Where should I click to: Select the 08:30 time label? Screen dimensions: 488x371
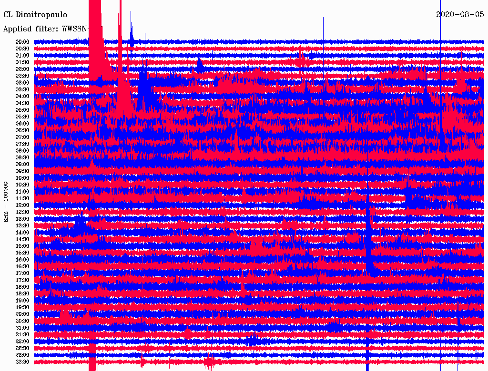22,157
